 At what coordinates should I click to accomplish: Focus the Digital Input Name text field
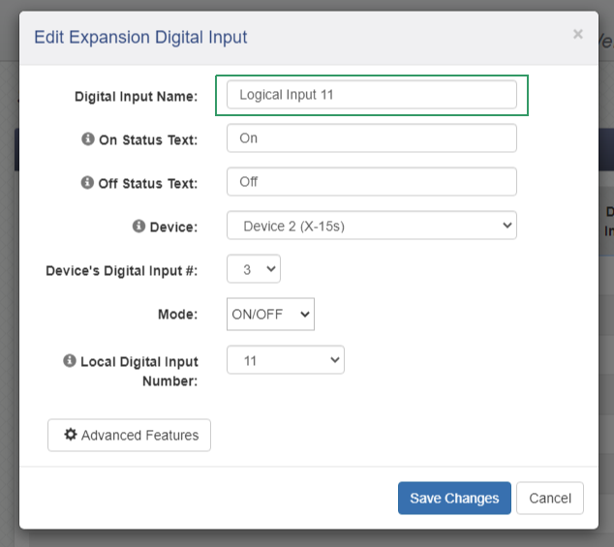coord(371,95)
